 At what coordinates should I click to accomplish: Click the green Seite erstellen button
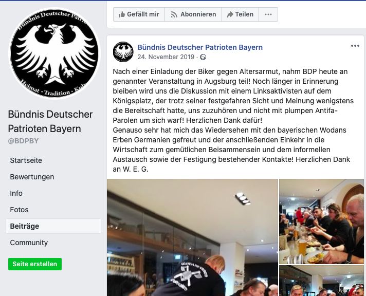click(x=35, y=264)
